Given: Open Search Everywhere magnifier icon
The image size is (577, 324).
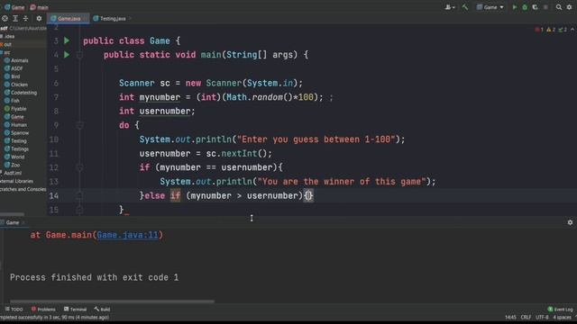Looking at the screenshot, I should (559, 7).
